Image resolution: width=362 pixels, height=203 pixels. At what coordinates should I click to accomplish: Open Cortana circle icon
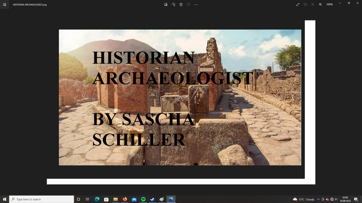tap(78, 199)
